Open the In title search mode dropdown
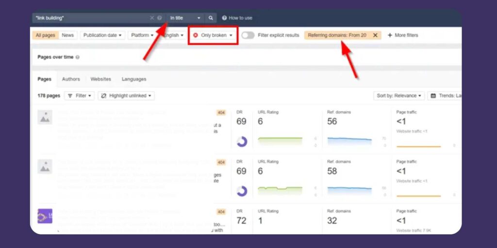 coord(185,18)
